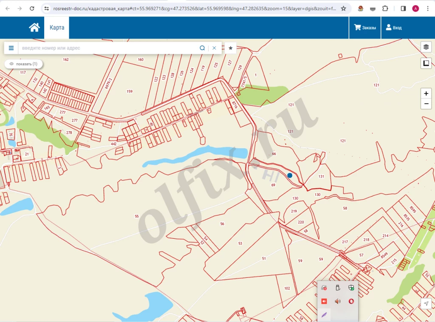Screen dimensions: 435x322
Task: Click the geolocation arrow button
Action: [x=426, y=303]
